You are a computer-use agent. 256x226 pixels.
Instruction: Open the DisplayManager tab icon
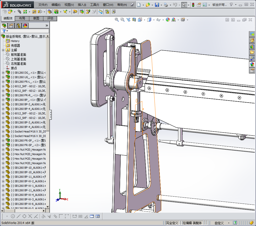click(25, 26)
